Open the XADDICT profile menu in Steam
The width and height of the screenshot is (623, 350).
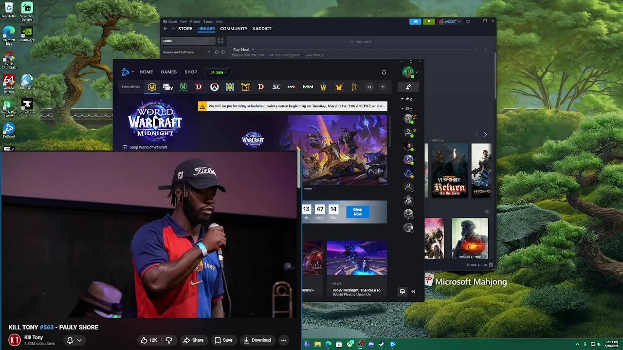click(x=262, y=29)
